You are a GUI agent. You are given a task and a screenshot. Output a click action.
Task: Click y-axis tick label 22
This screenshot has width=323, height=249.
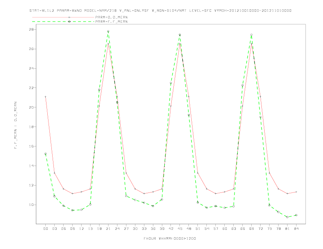pyautogui.click(x=31, y=88)
